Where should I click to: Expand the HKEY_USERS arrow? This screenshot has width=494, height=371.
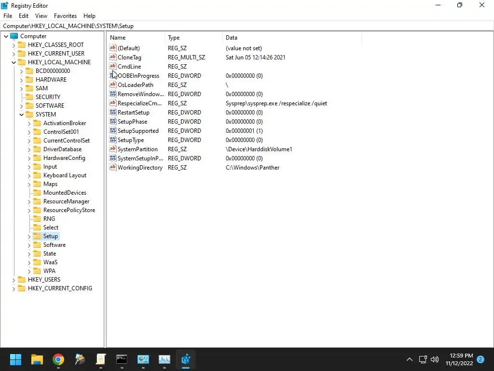[x=14, y=280]
